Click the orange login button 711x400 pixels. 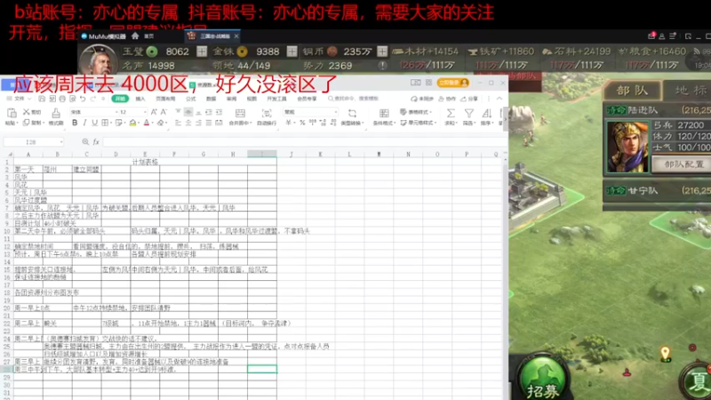[x=452, y=83]
